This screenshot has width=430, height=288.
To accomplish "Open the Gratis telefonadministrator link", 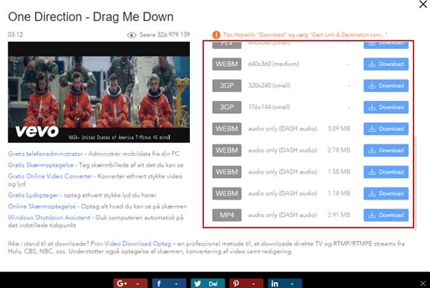I will (45, 154).
